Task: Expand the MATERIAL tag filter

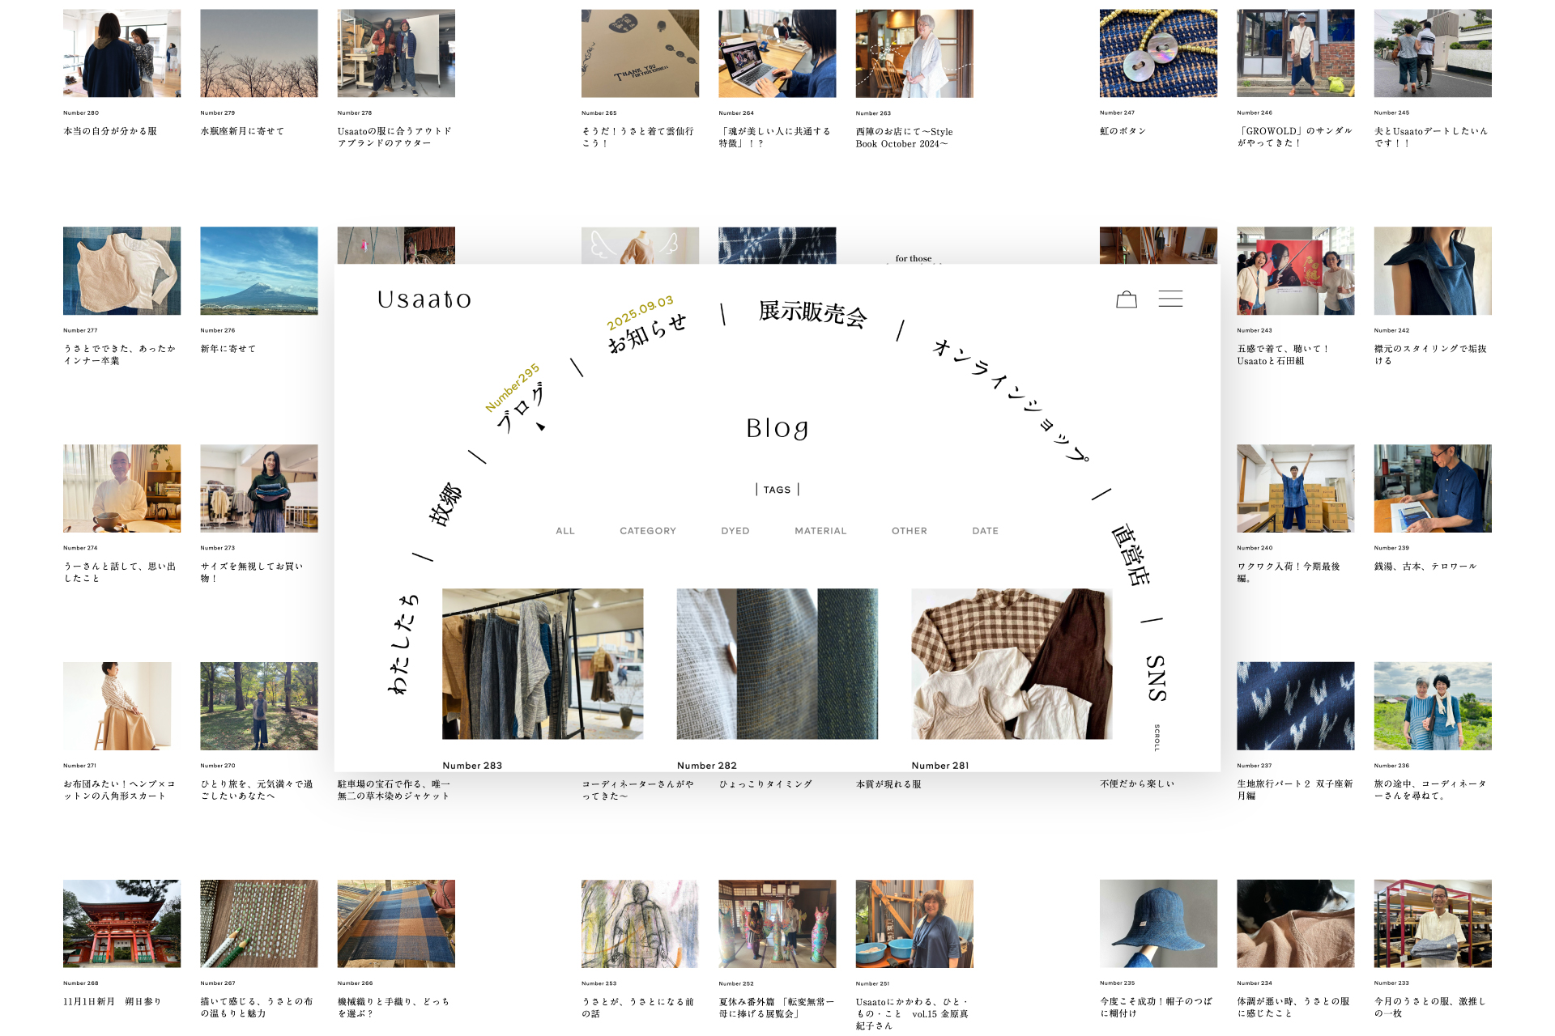Action: click(820, 531)
